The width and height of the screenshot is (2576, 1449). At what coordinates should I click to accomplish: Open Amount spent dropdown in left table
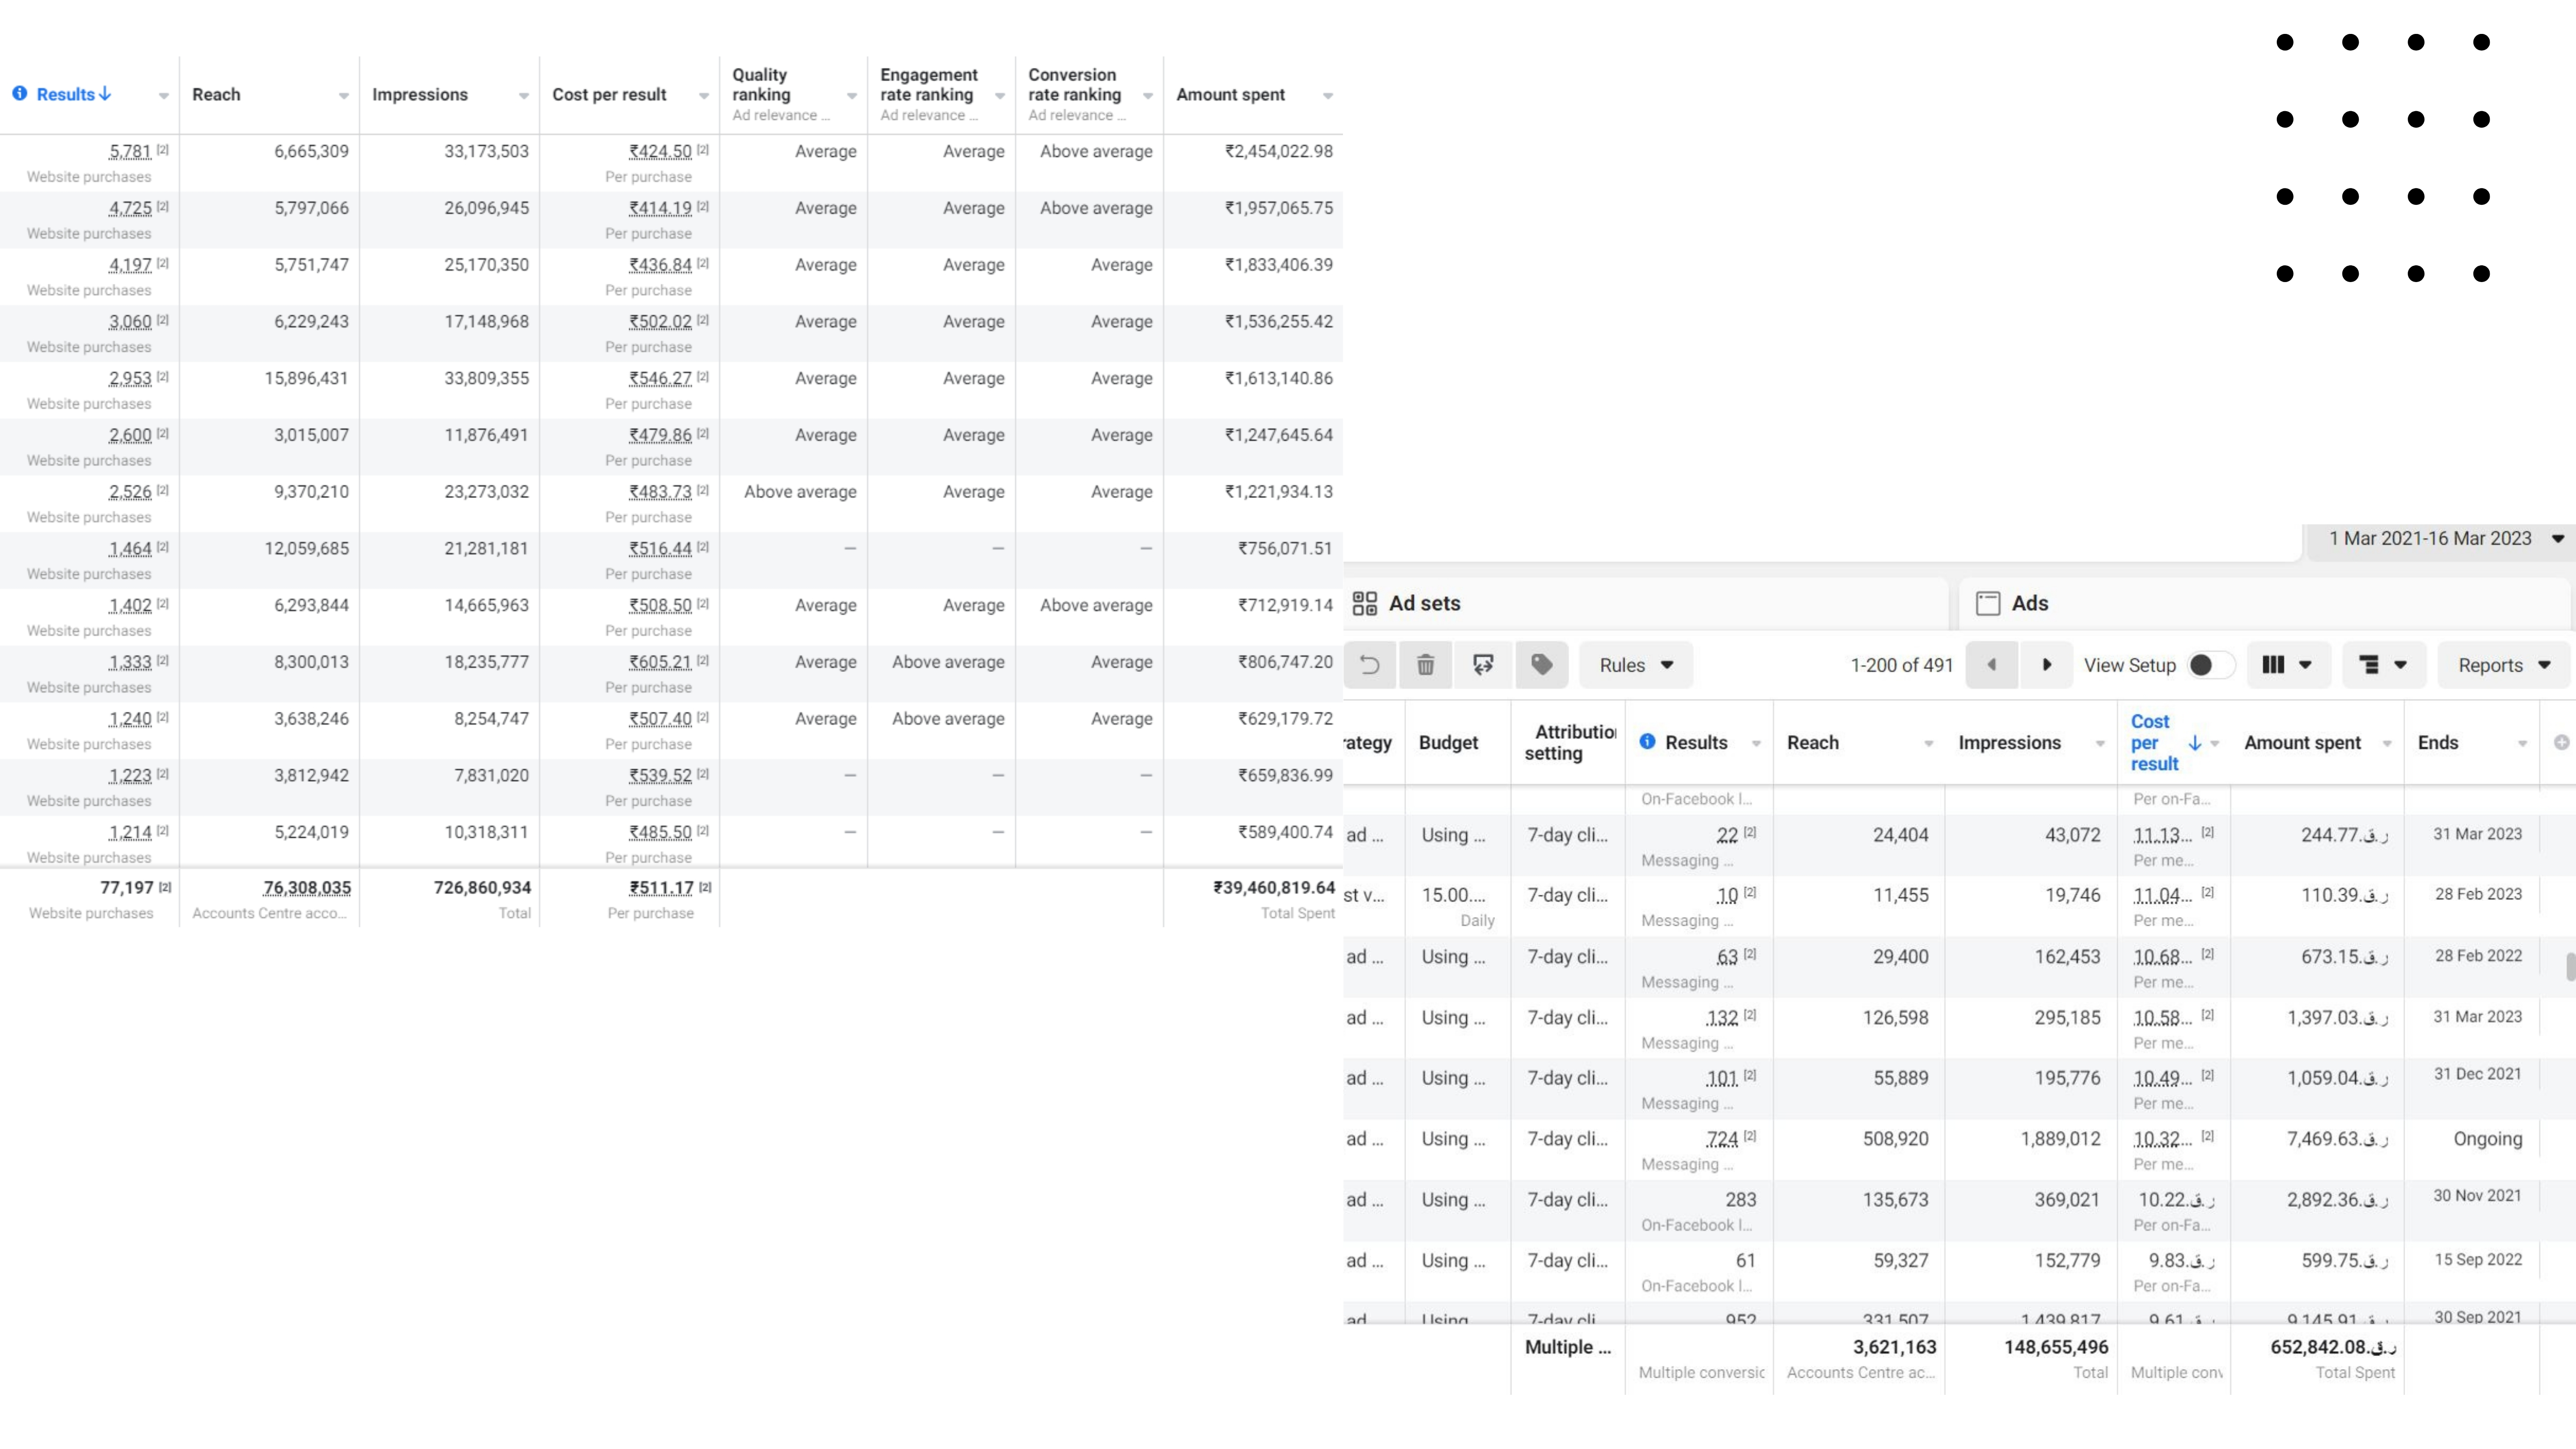tap(1327, 96)
